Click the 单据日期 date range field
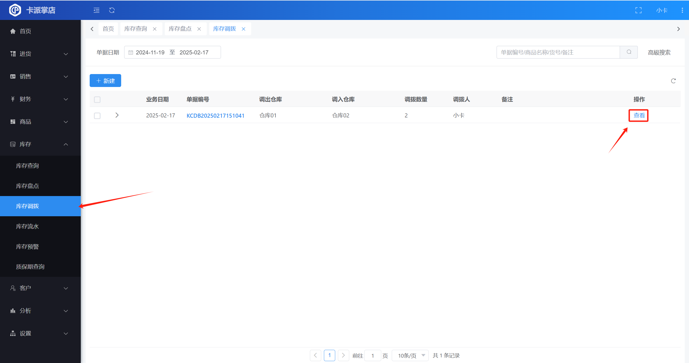The height and width of the screenshot is (363, 689). pos(172,52)
